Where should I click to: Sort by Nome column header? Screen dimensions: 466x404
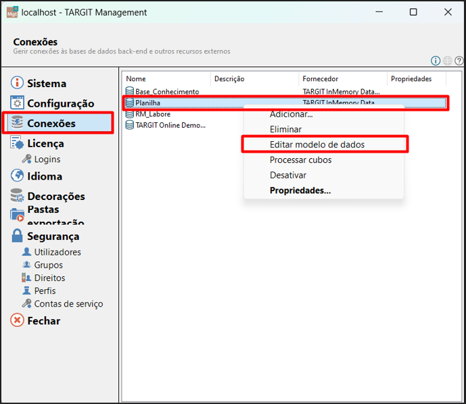point(166,78)
